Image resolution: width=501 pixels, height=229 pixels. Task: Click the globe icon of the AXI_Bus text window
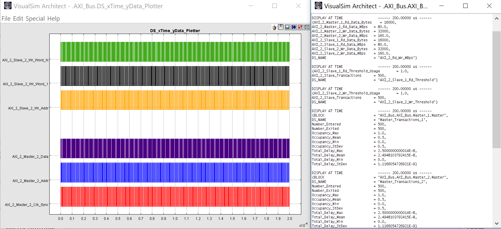tap(318, 6)
